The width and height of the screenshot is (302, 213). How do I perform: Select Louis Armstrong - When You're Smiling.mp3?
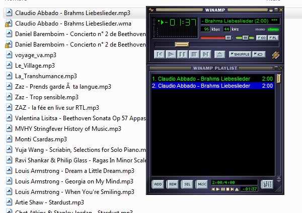pos(74,192)
